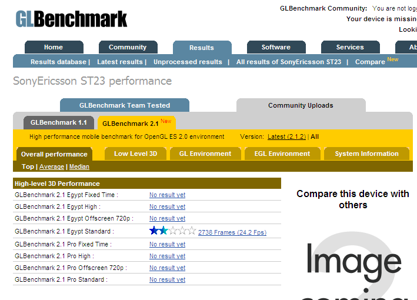Open the Compare link
This screenshot has height=300, width=417.
[370, 62]
